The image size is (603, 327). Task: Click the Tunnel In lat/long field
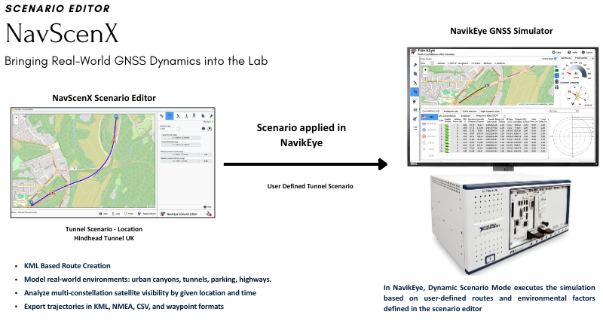pos(181,138)
